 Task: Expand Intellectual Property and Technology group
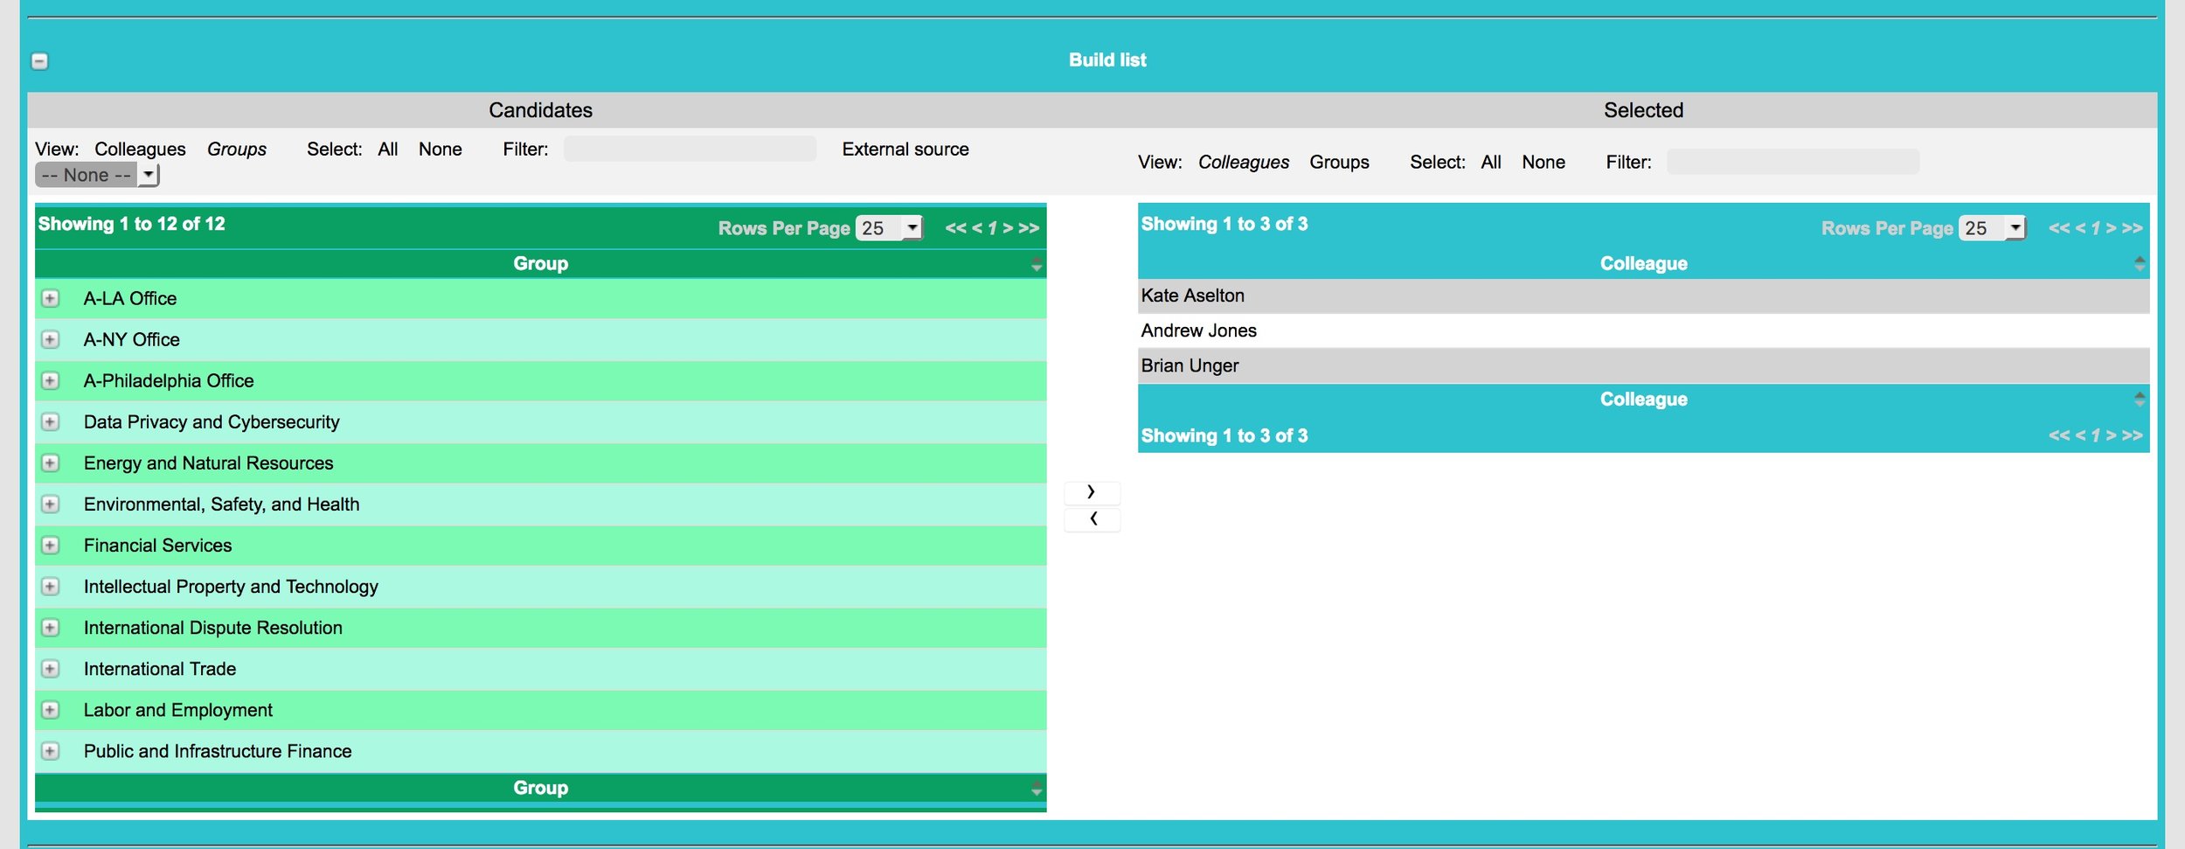[x=51, y=586]
